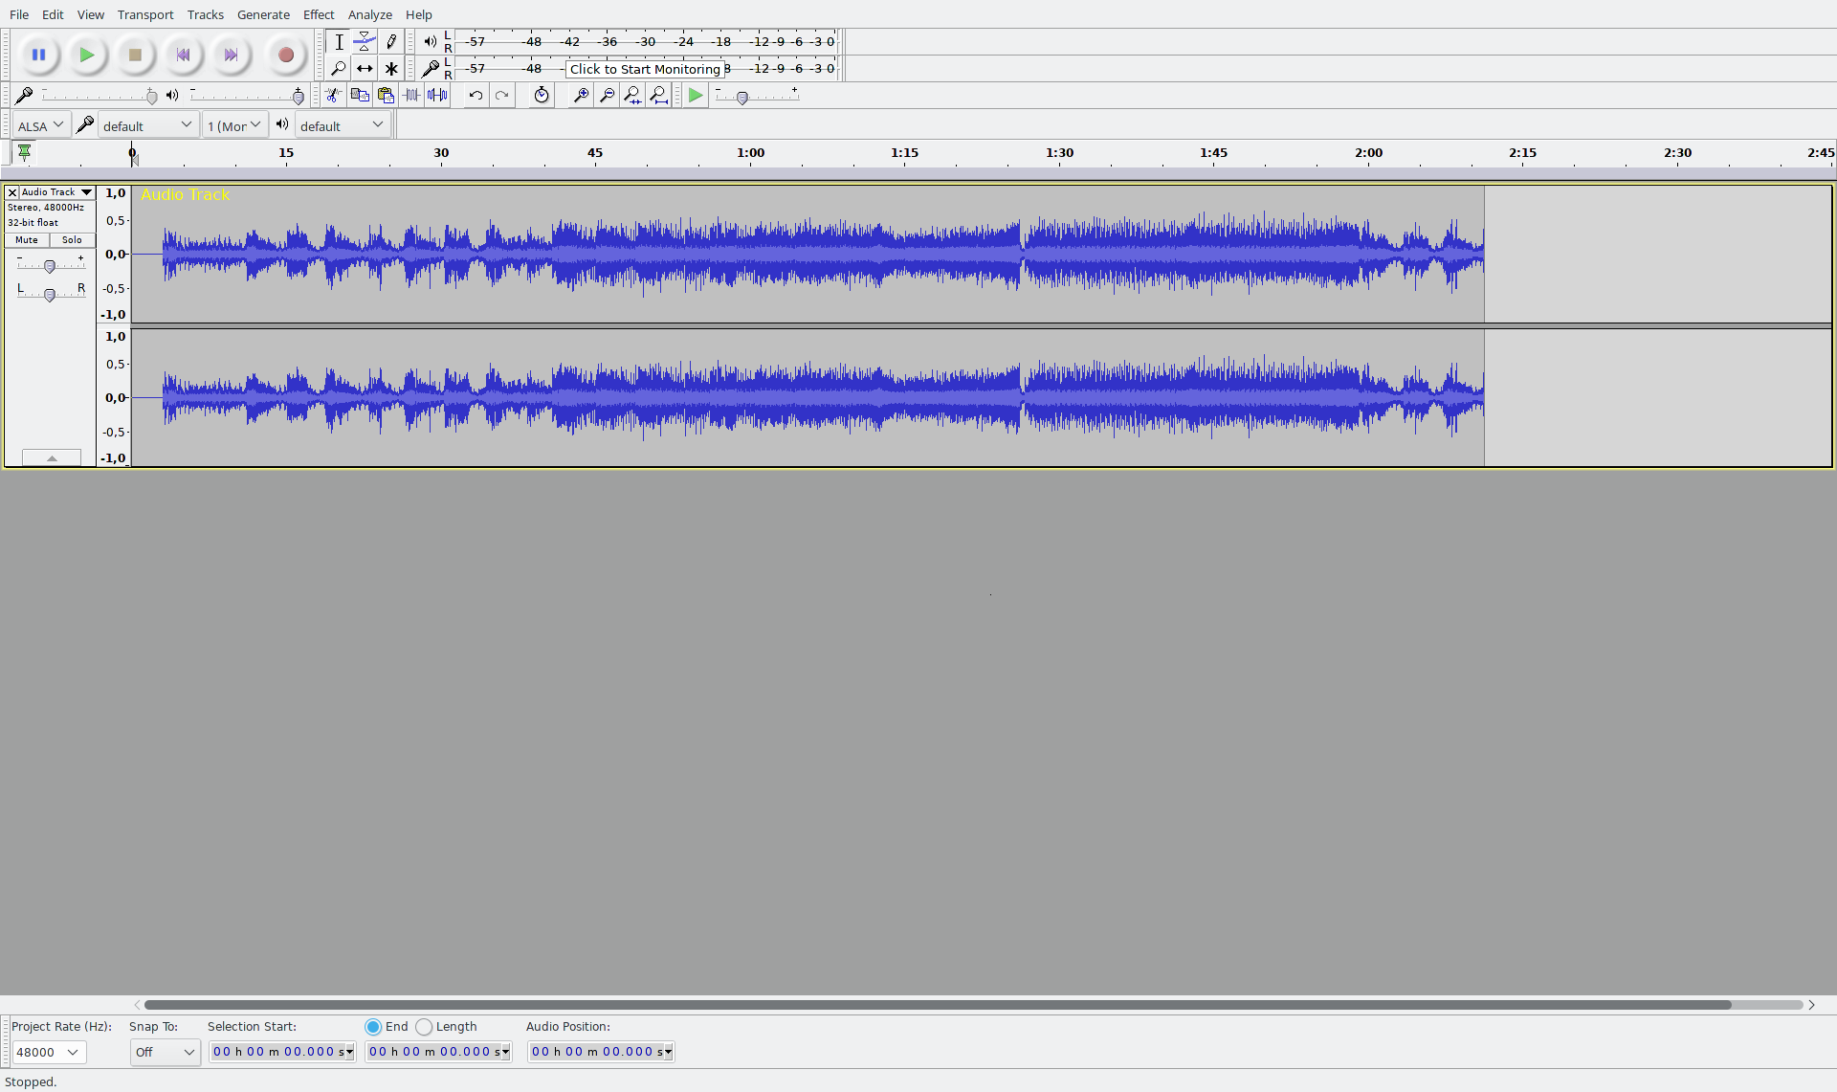
Task: Open the Transport menu
Action: coord(145,14)
